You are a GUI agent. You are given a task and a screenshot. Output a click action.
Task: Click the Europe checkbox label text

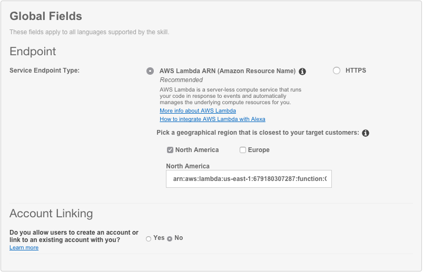click(259, 150)
